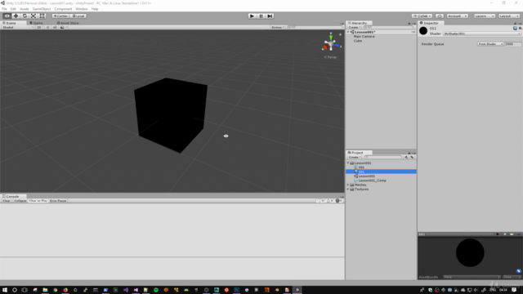The height and width of the screenshot is (294, 523).
Task: Select Cube in Hierarchy
Action: 358,41
